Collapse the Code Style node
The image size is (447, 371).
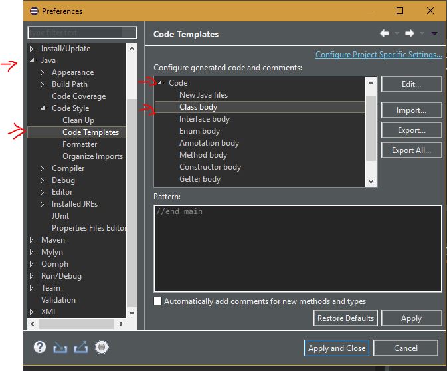click(x=43, y=108)
